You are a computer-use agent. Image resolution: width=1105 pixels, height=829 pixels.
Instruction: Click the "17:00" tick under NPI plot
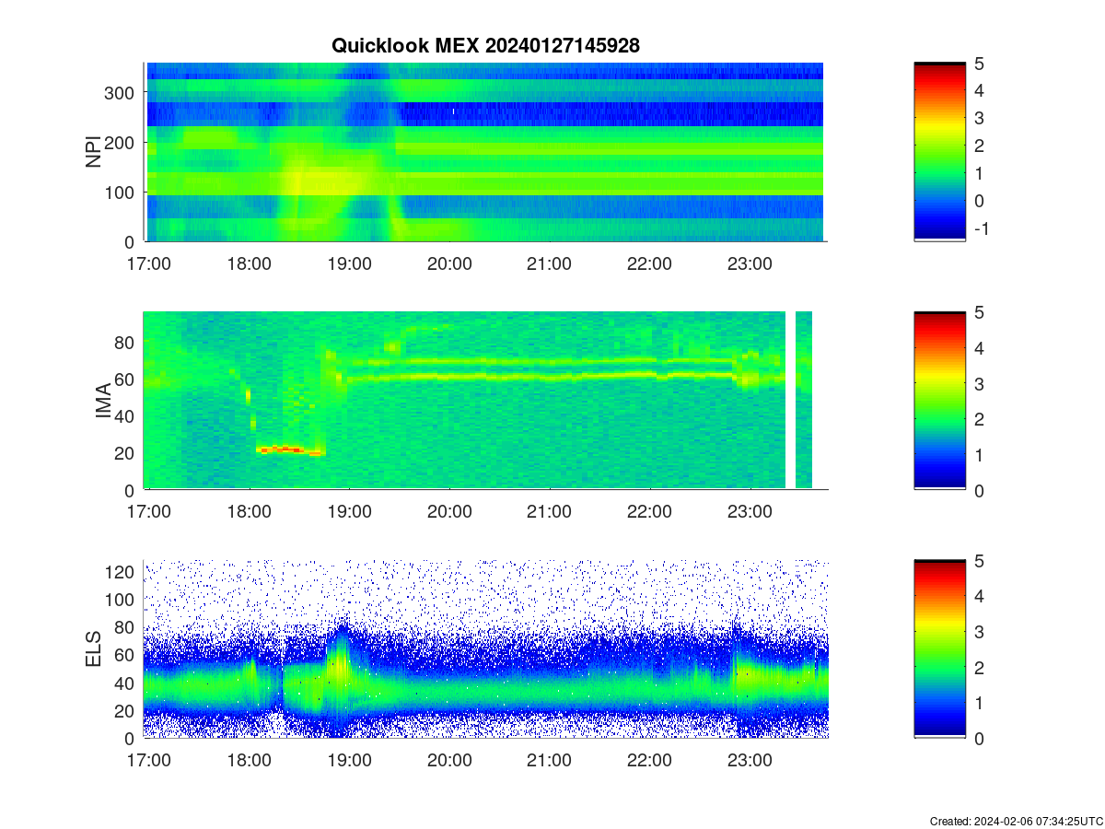[149, 263]
